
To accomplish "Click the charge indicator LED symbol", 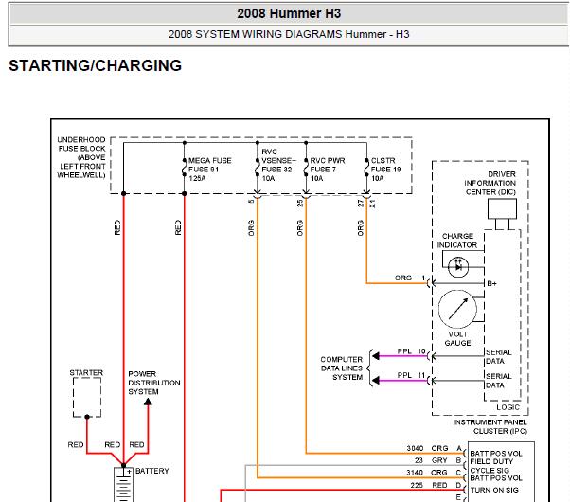I will click(458, 267).
